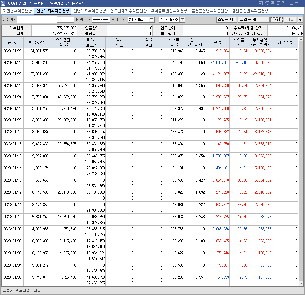Click the 누적손익(손익합계) column header
Screen dimensions: 305x295
(260, 42)
